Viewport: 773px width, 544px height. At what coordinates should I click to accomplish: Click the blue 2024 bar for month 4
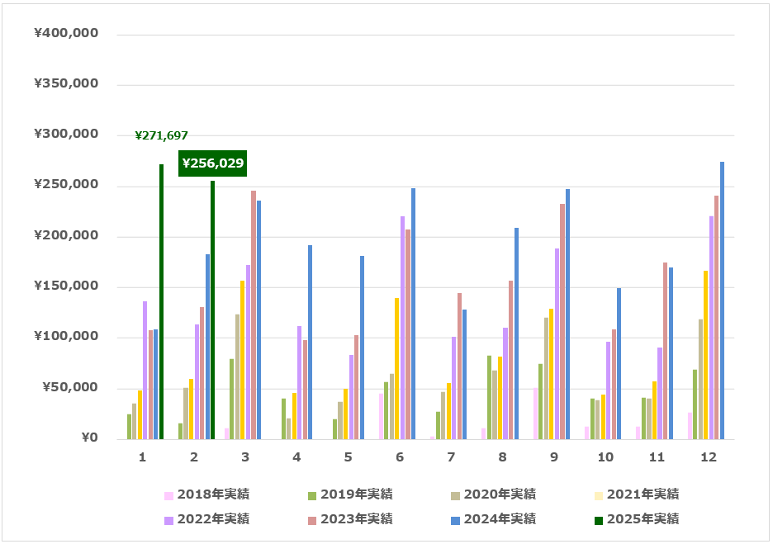pos(310,343)
